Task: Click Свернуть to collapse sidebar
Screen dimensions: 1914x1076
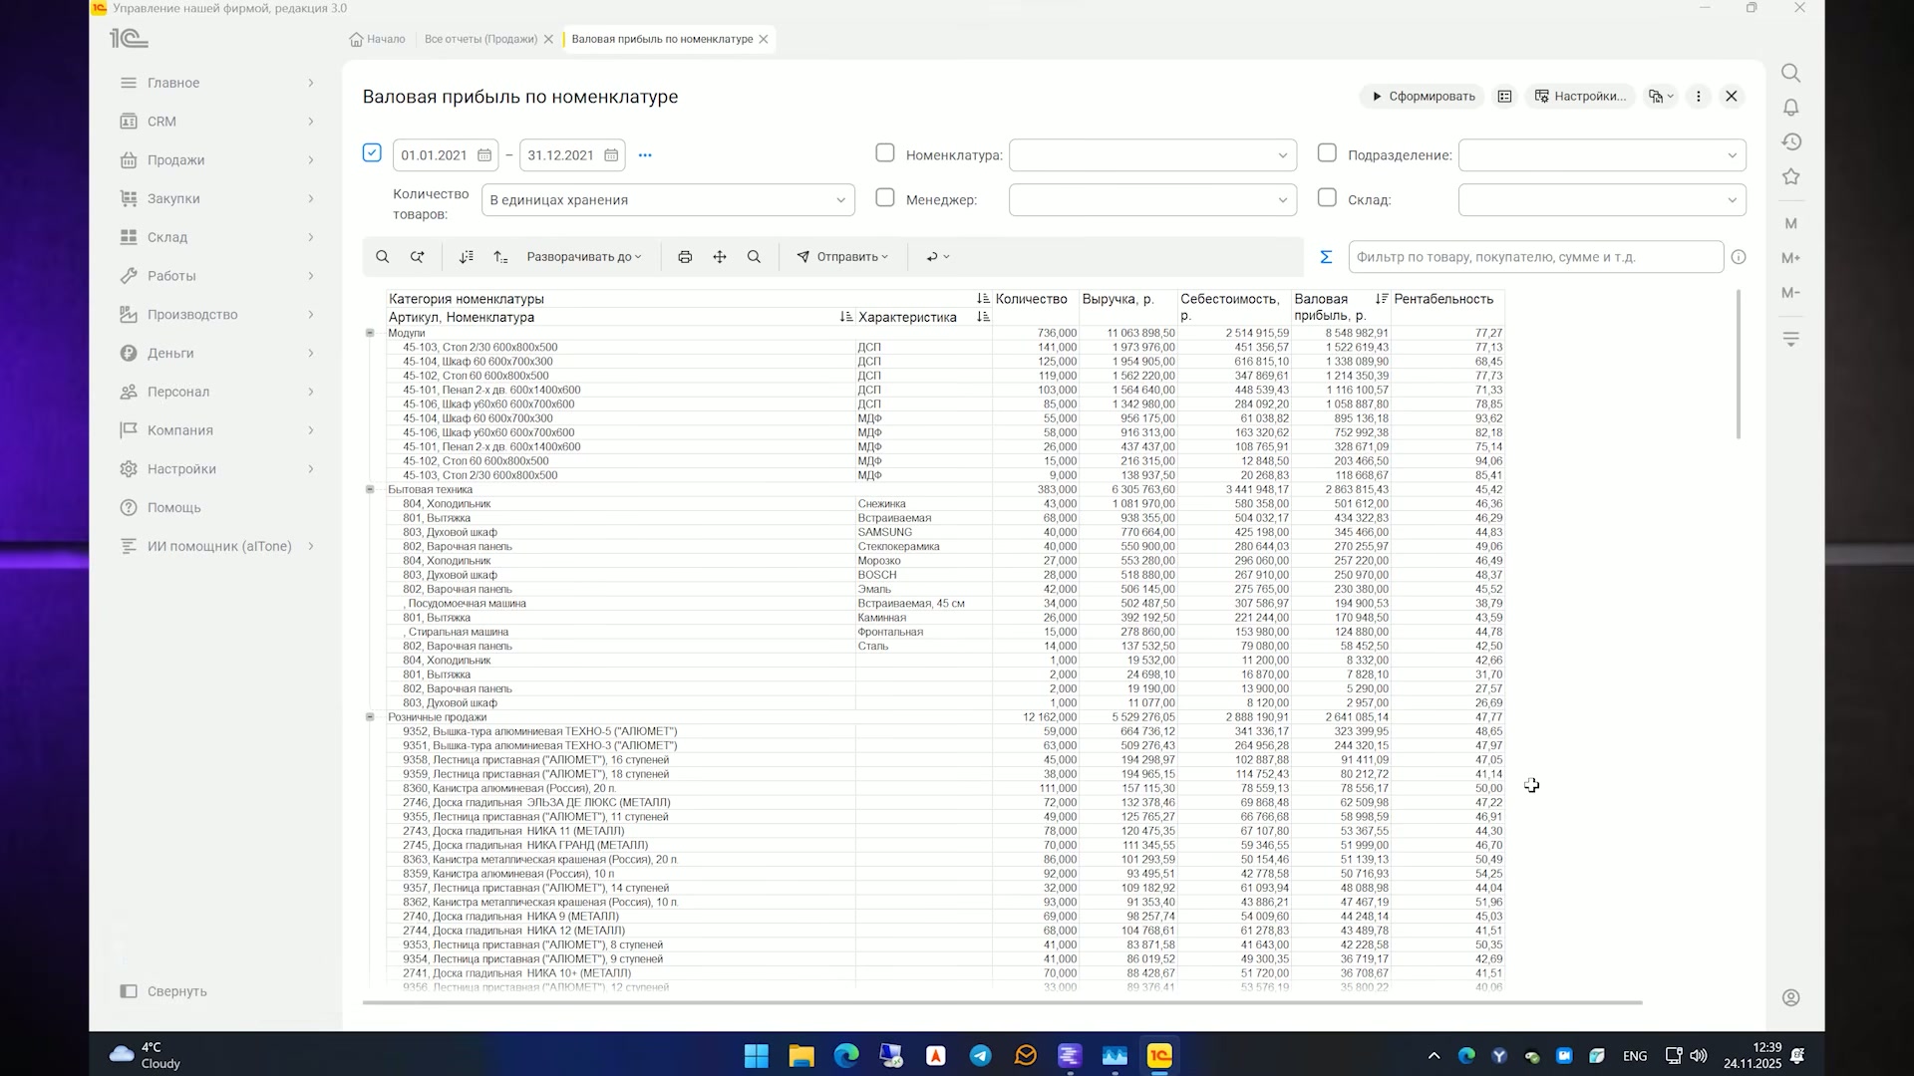Action: (164, 991)
